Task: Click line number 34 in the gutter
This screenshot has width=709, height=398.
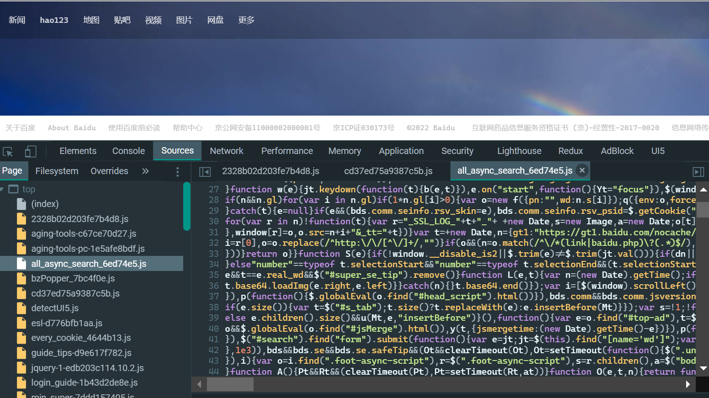Action: 213,264
